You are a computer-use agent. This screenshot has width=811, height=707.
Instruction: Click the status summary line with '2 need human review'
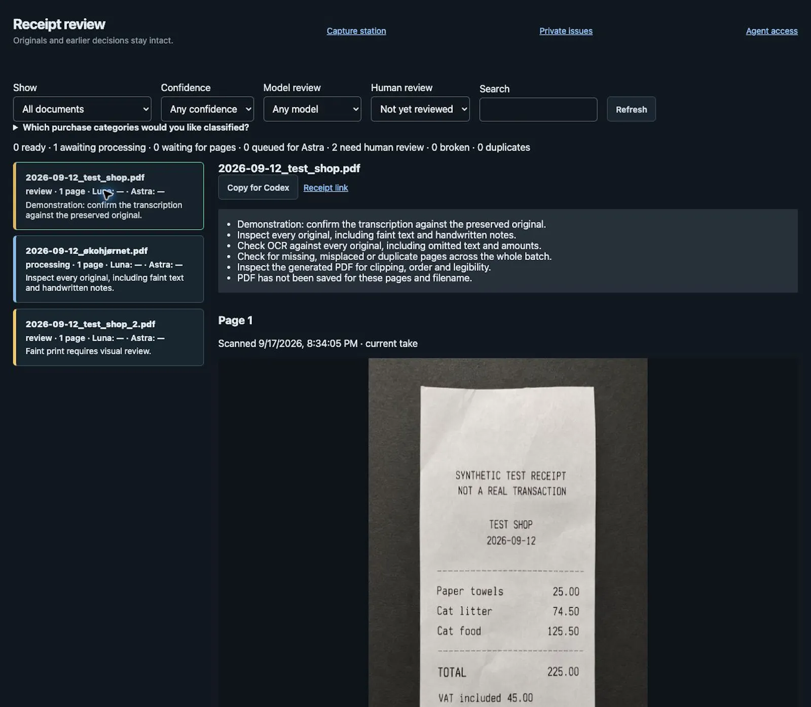click(272, 147)
